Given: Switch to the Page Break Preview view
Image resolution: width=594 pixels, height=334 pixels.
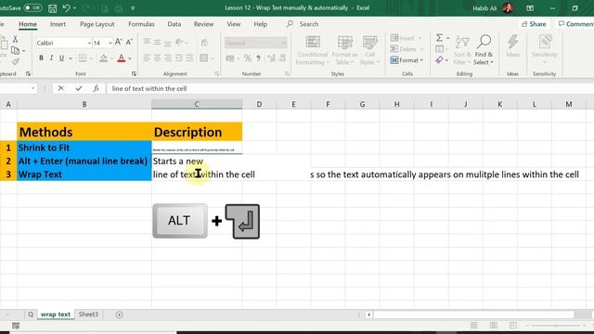Looking at the screenshot, I should tap(512, 326).
